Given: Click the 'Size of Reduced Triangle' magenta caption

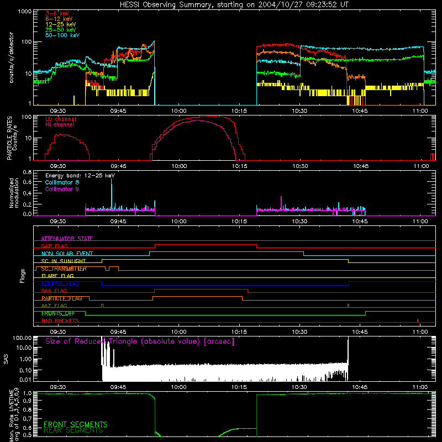Looking at the screenshot, I should [x=140, y=341].
